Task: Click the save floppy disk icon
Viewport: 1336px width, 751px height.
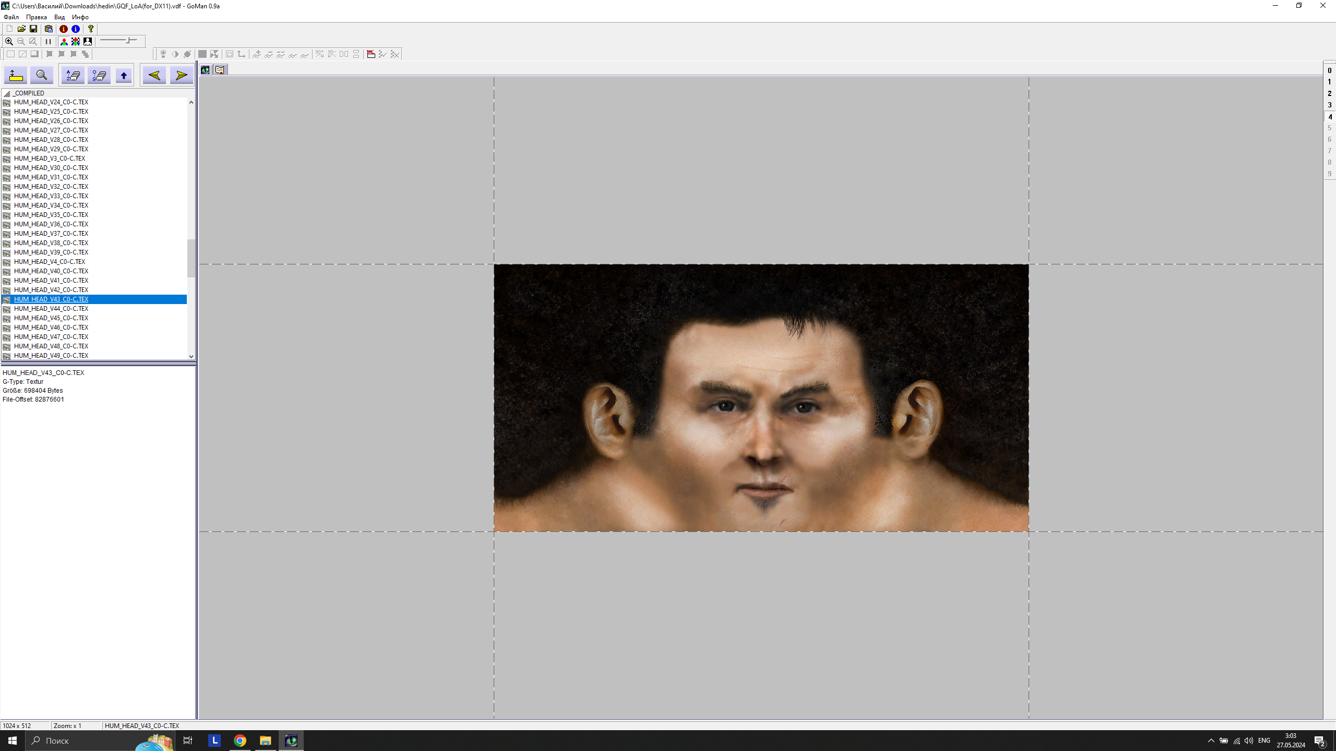Action: point(33,29)
